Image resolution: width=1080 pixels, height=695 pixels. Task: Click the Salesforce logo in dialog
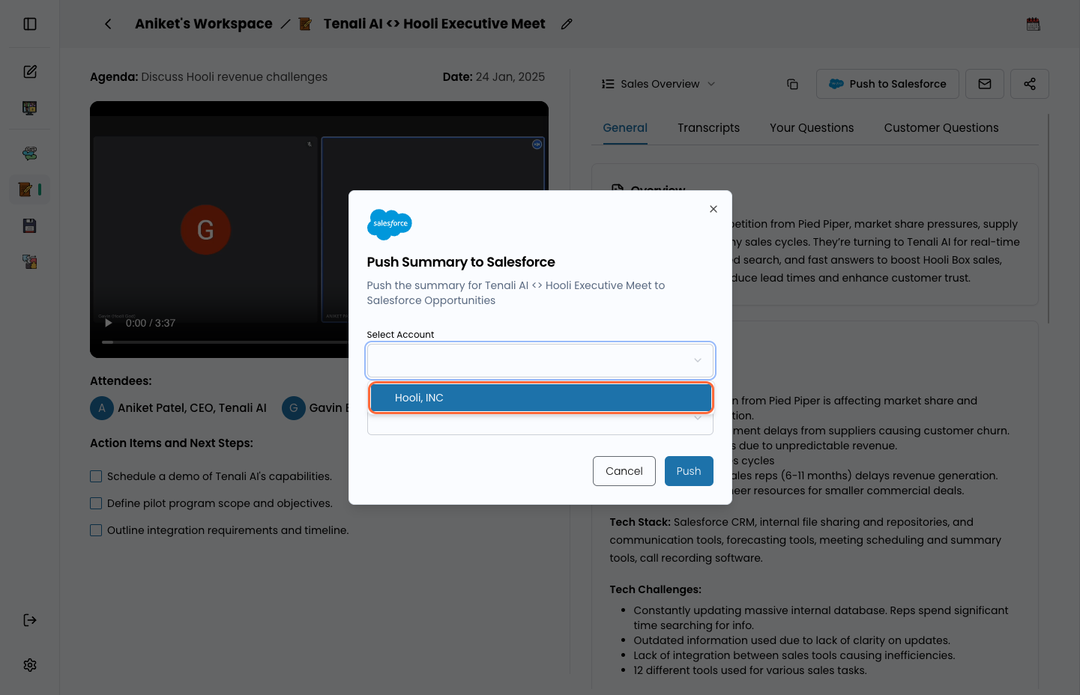point(390,224)
